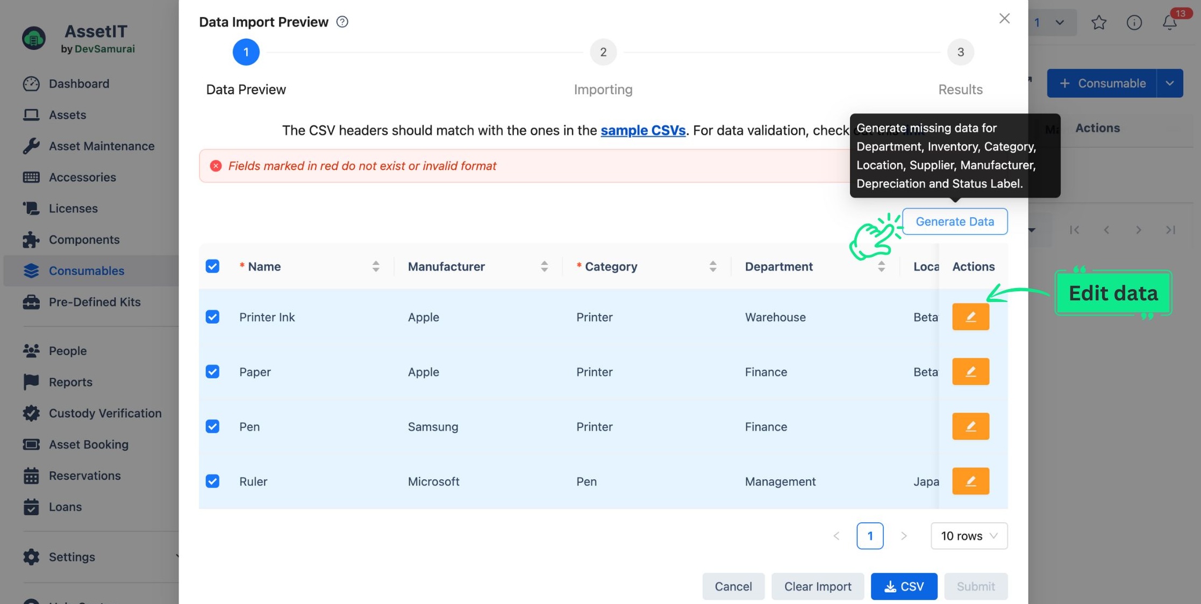The width and height of the screenshot is (1201, 604).
Task: Click the info circle icon in header
Action: 1134,22
